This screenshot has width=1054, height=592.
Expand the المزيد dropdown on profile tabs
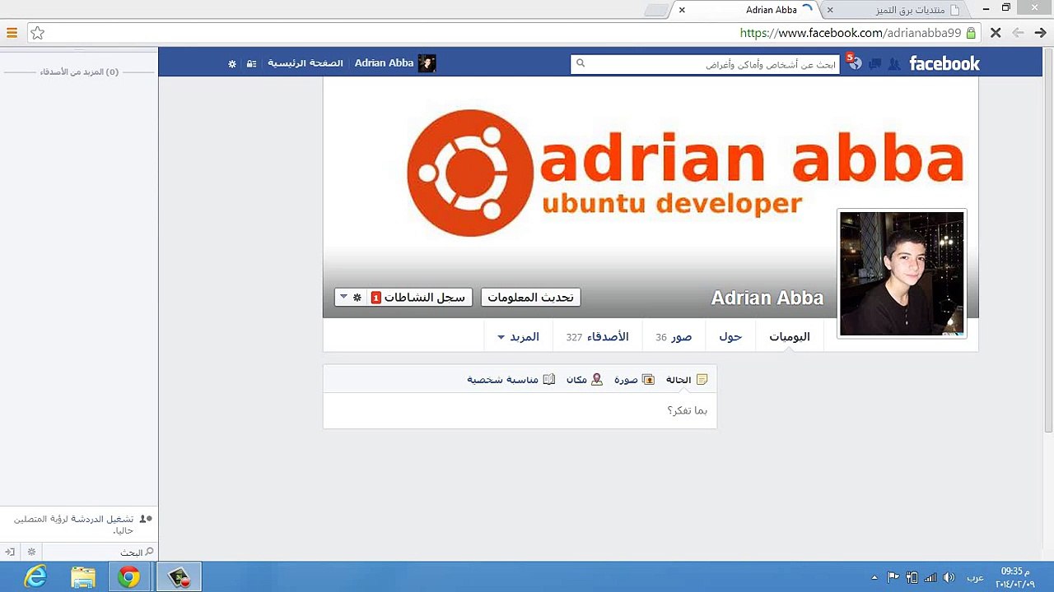point(518,336)
